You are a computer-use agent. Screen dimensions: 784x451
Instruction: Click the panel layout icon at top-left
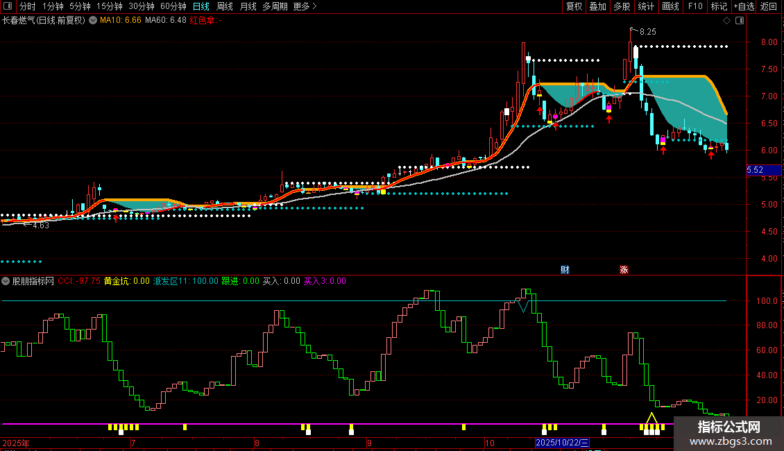click(8, 6)
